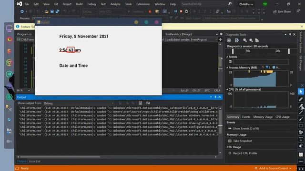This screenshot has height=171, width=305.
Task: Open the Output panel window options arrow
Action: (x=211, y=97)
